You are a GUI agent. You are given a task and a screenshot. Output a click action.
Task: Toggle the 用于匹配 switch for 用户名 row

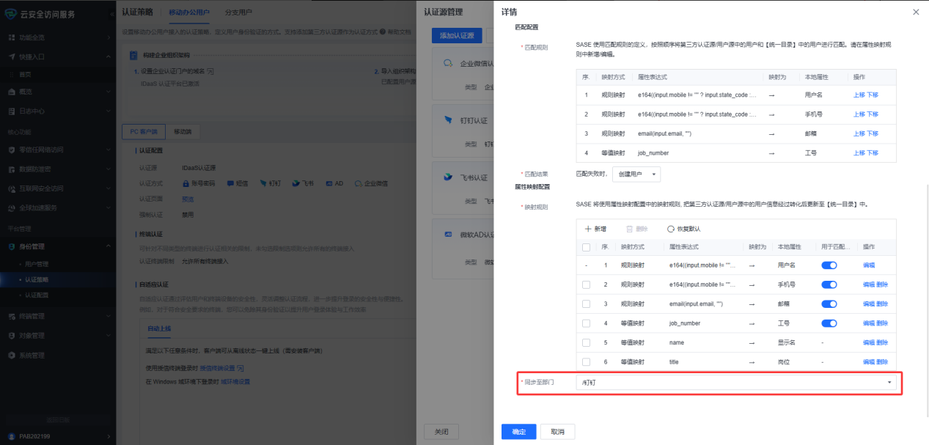[x=829, y=265]
